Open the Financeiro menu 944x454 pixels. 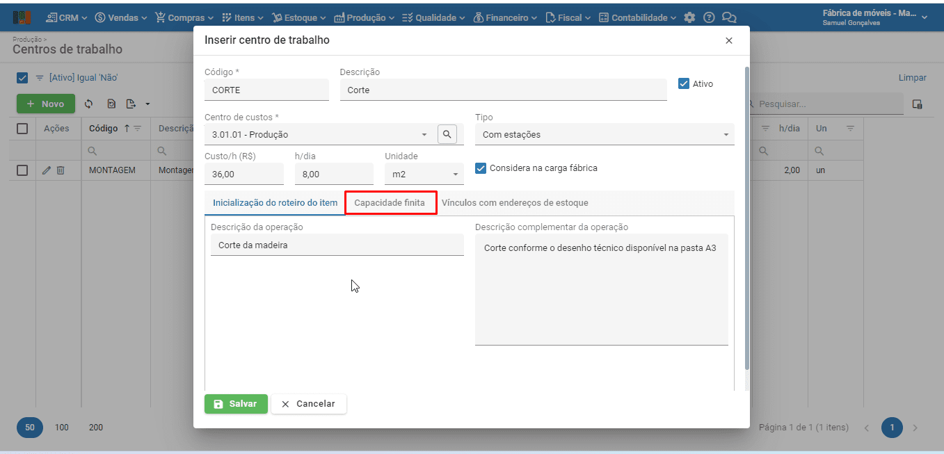pos(505,17)
